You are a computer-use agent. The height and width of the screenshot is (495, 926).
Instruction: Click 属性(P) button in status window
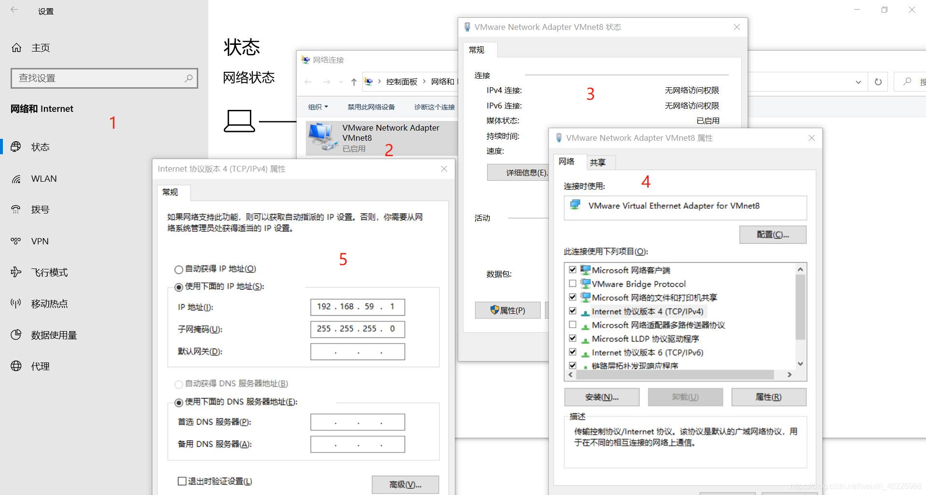tap(507, 310)
